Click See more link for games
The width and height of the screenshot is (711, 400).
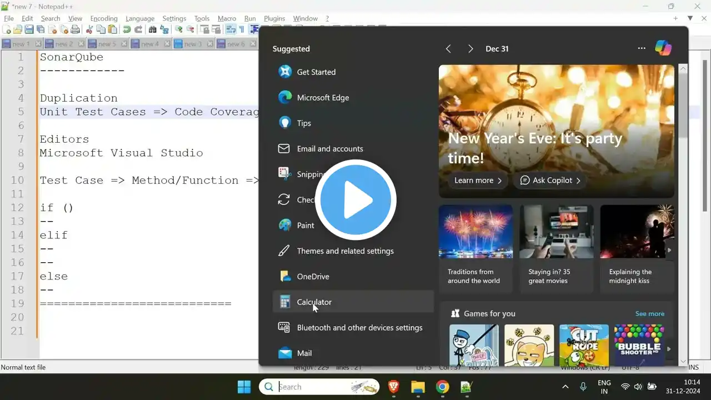[649, 313]
